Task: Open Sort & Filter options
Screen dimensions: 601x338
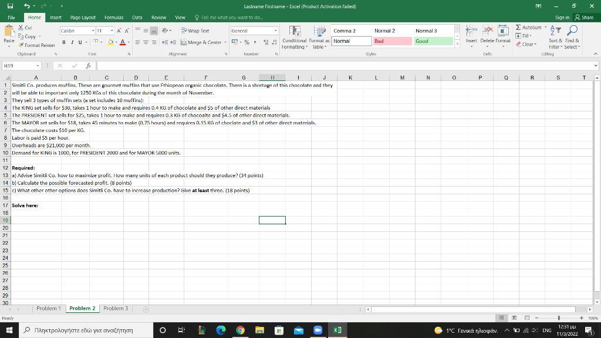Action: [x=555, y=37]
